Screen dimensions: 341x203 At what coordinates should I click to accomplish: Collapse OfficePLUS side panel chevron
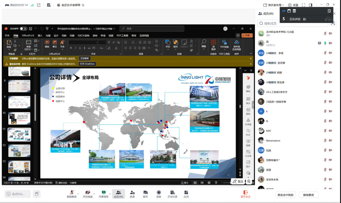pyautogui.click(x=245, y=70)
